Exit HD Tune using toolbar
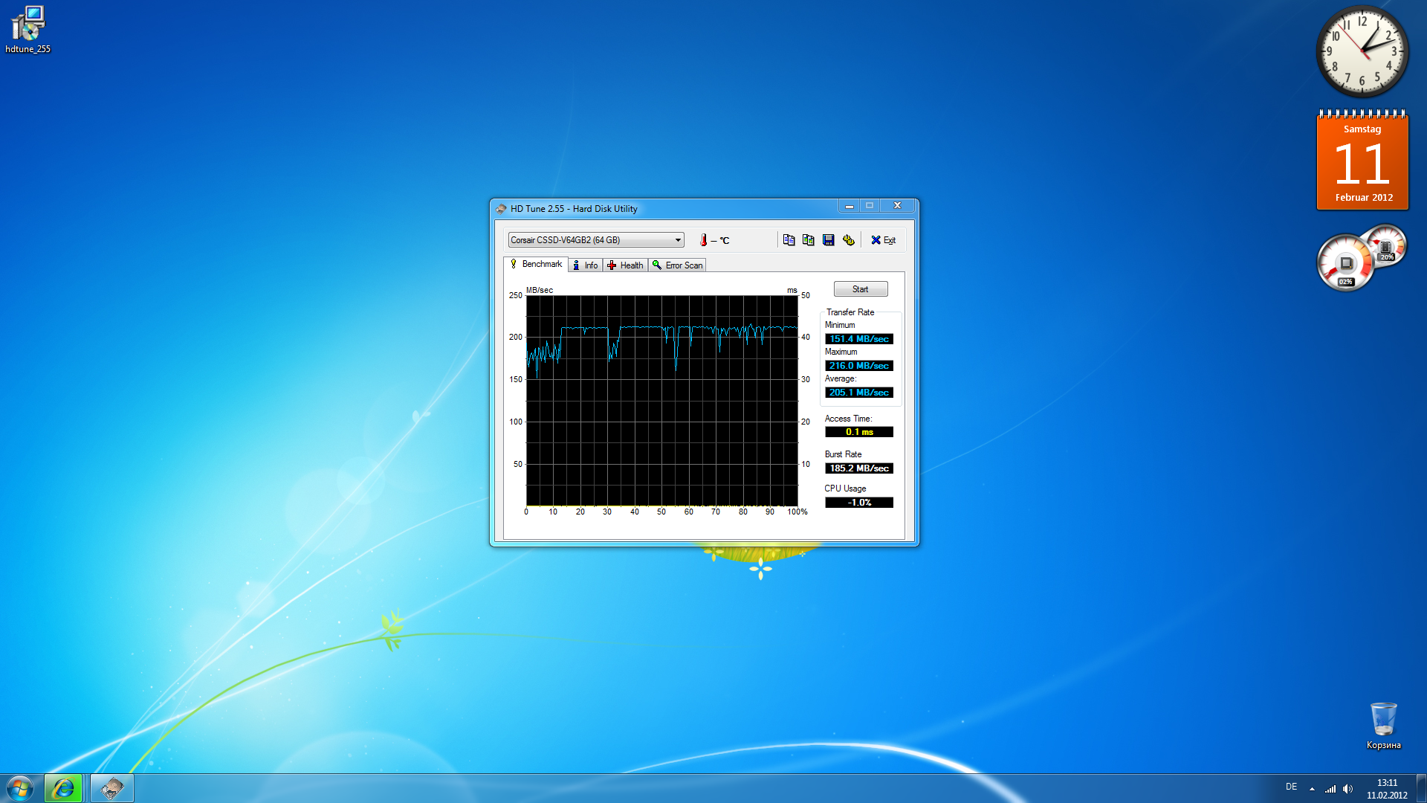Viewport: 1427px width, 803px height. (x=884, y=240)
